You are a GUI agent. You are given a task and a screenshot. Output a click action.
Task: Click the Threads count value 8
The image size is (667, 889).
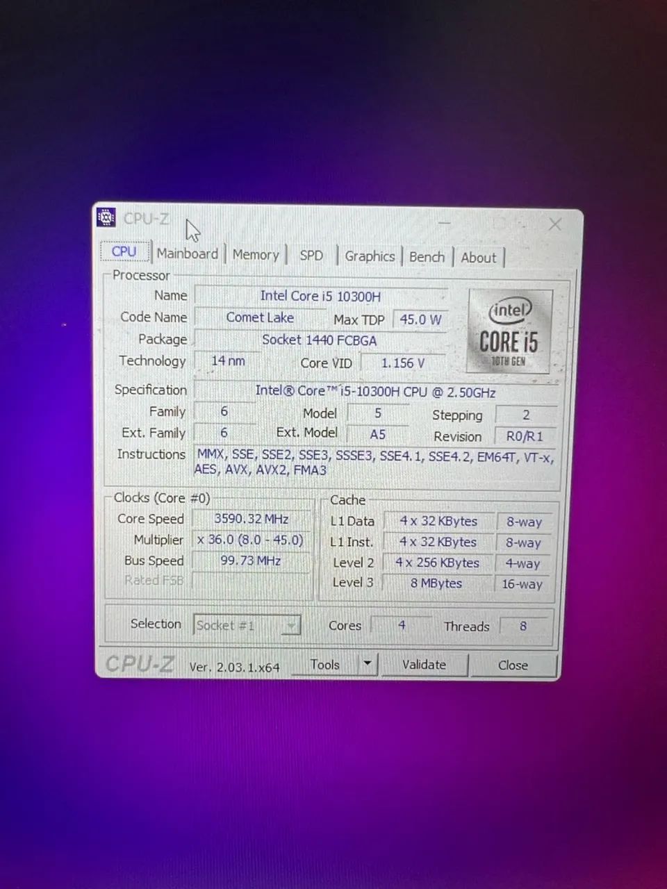(x=523, y=626)
